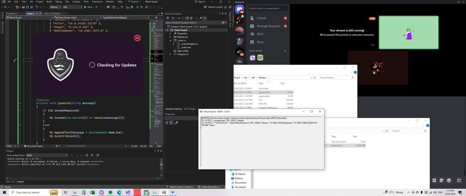Click Find or start a conversation box
The height and width of the screenshot is (196, 466).
click(268, 8)
